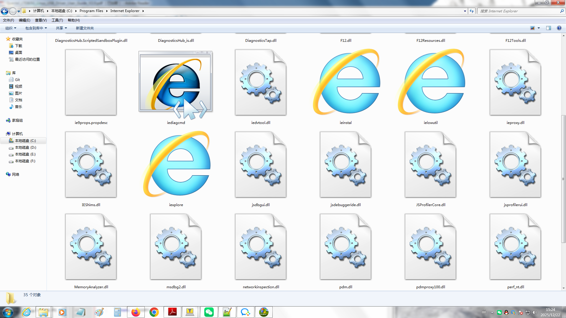This screenshot has width=566, height=318.
Task: Click the iedvtool.dll gear file icon
Action: tap(261, 82)
